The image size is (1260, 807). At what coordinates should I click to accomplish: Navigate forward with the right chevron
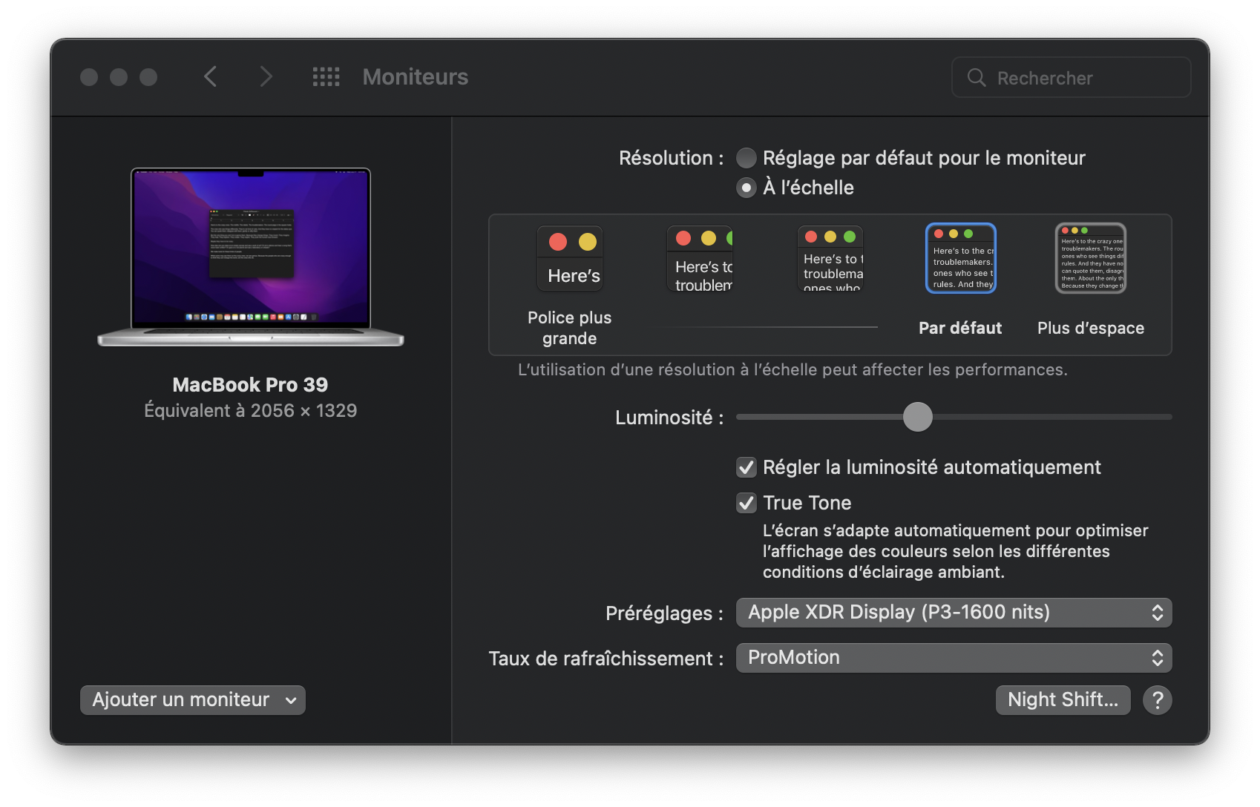[x=266, y=76]
